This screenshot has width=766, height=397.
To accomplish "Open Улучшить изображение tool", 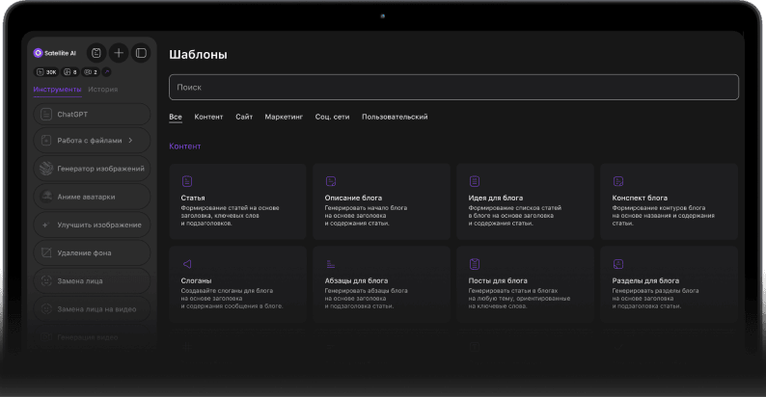I will [x=93, y=225].
